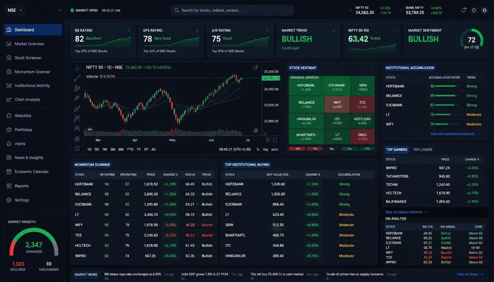Click View All News link

tap(470, 274)
